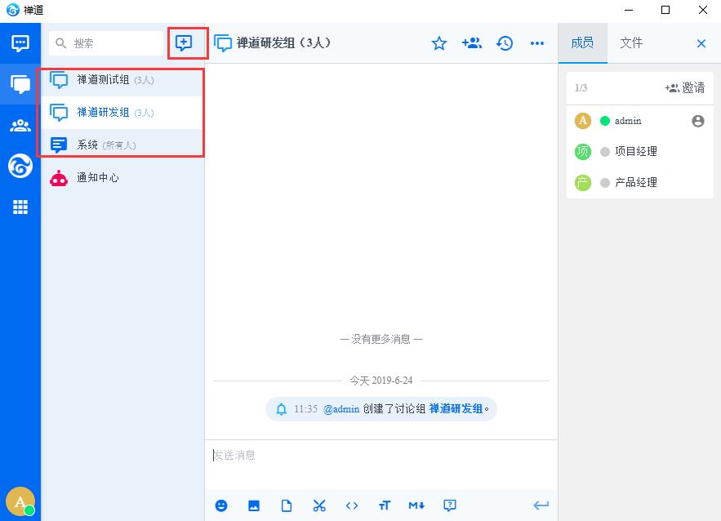Click the screenshot scissors icon
The height and width of the screenshot is (521, 721).
pos(319,505)
